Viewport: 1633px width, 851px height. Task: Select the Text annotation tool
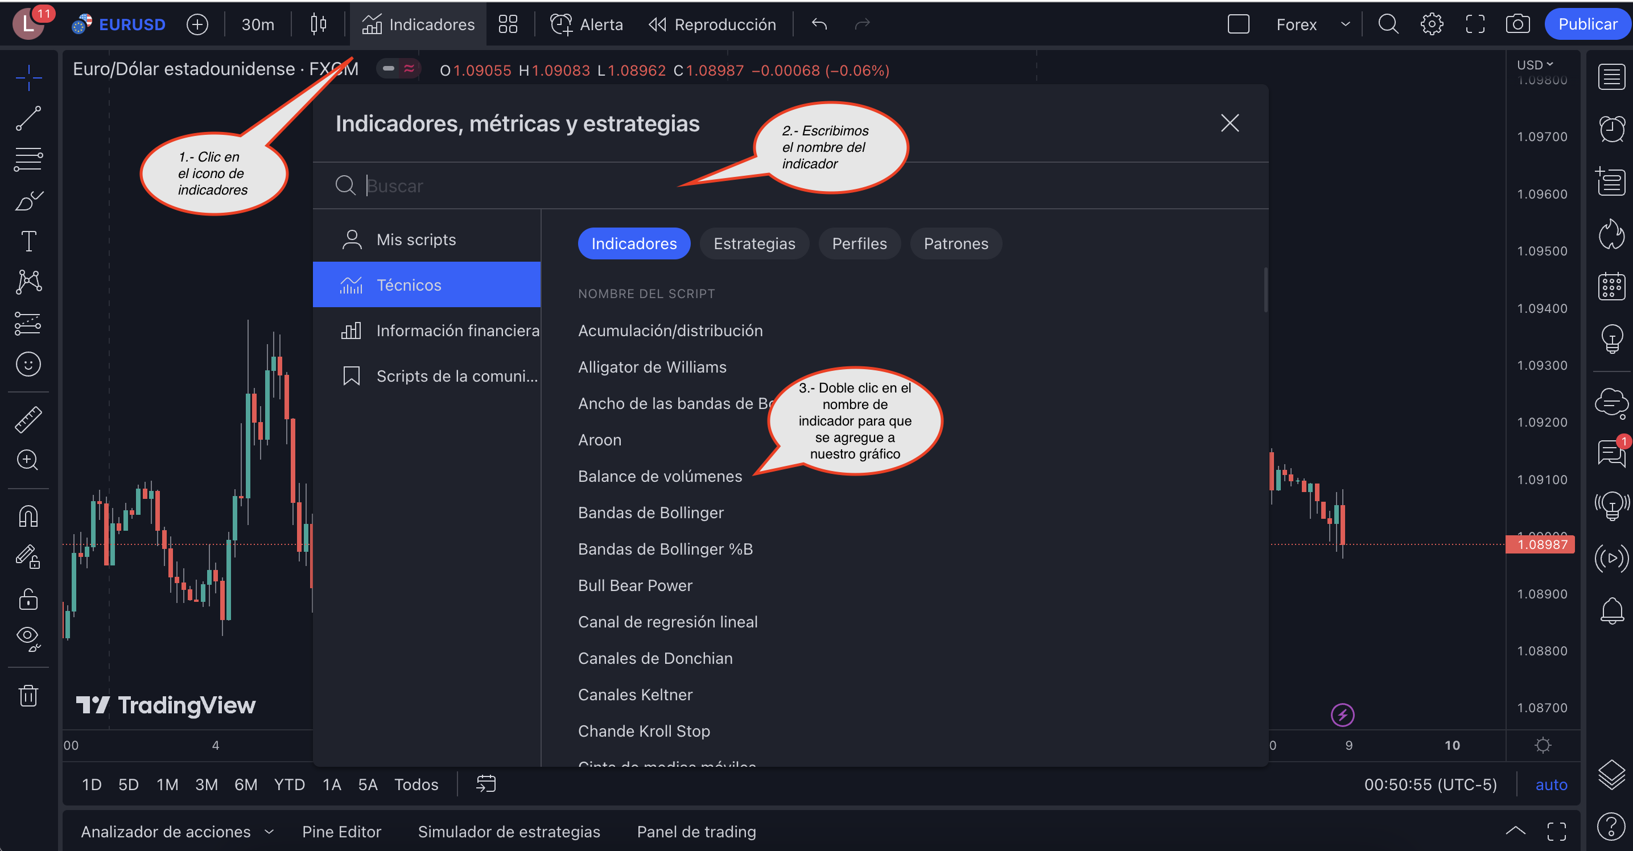click(x=28, y=241)
